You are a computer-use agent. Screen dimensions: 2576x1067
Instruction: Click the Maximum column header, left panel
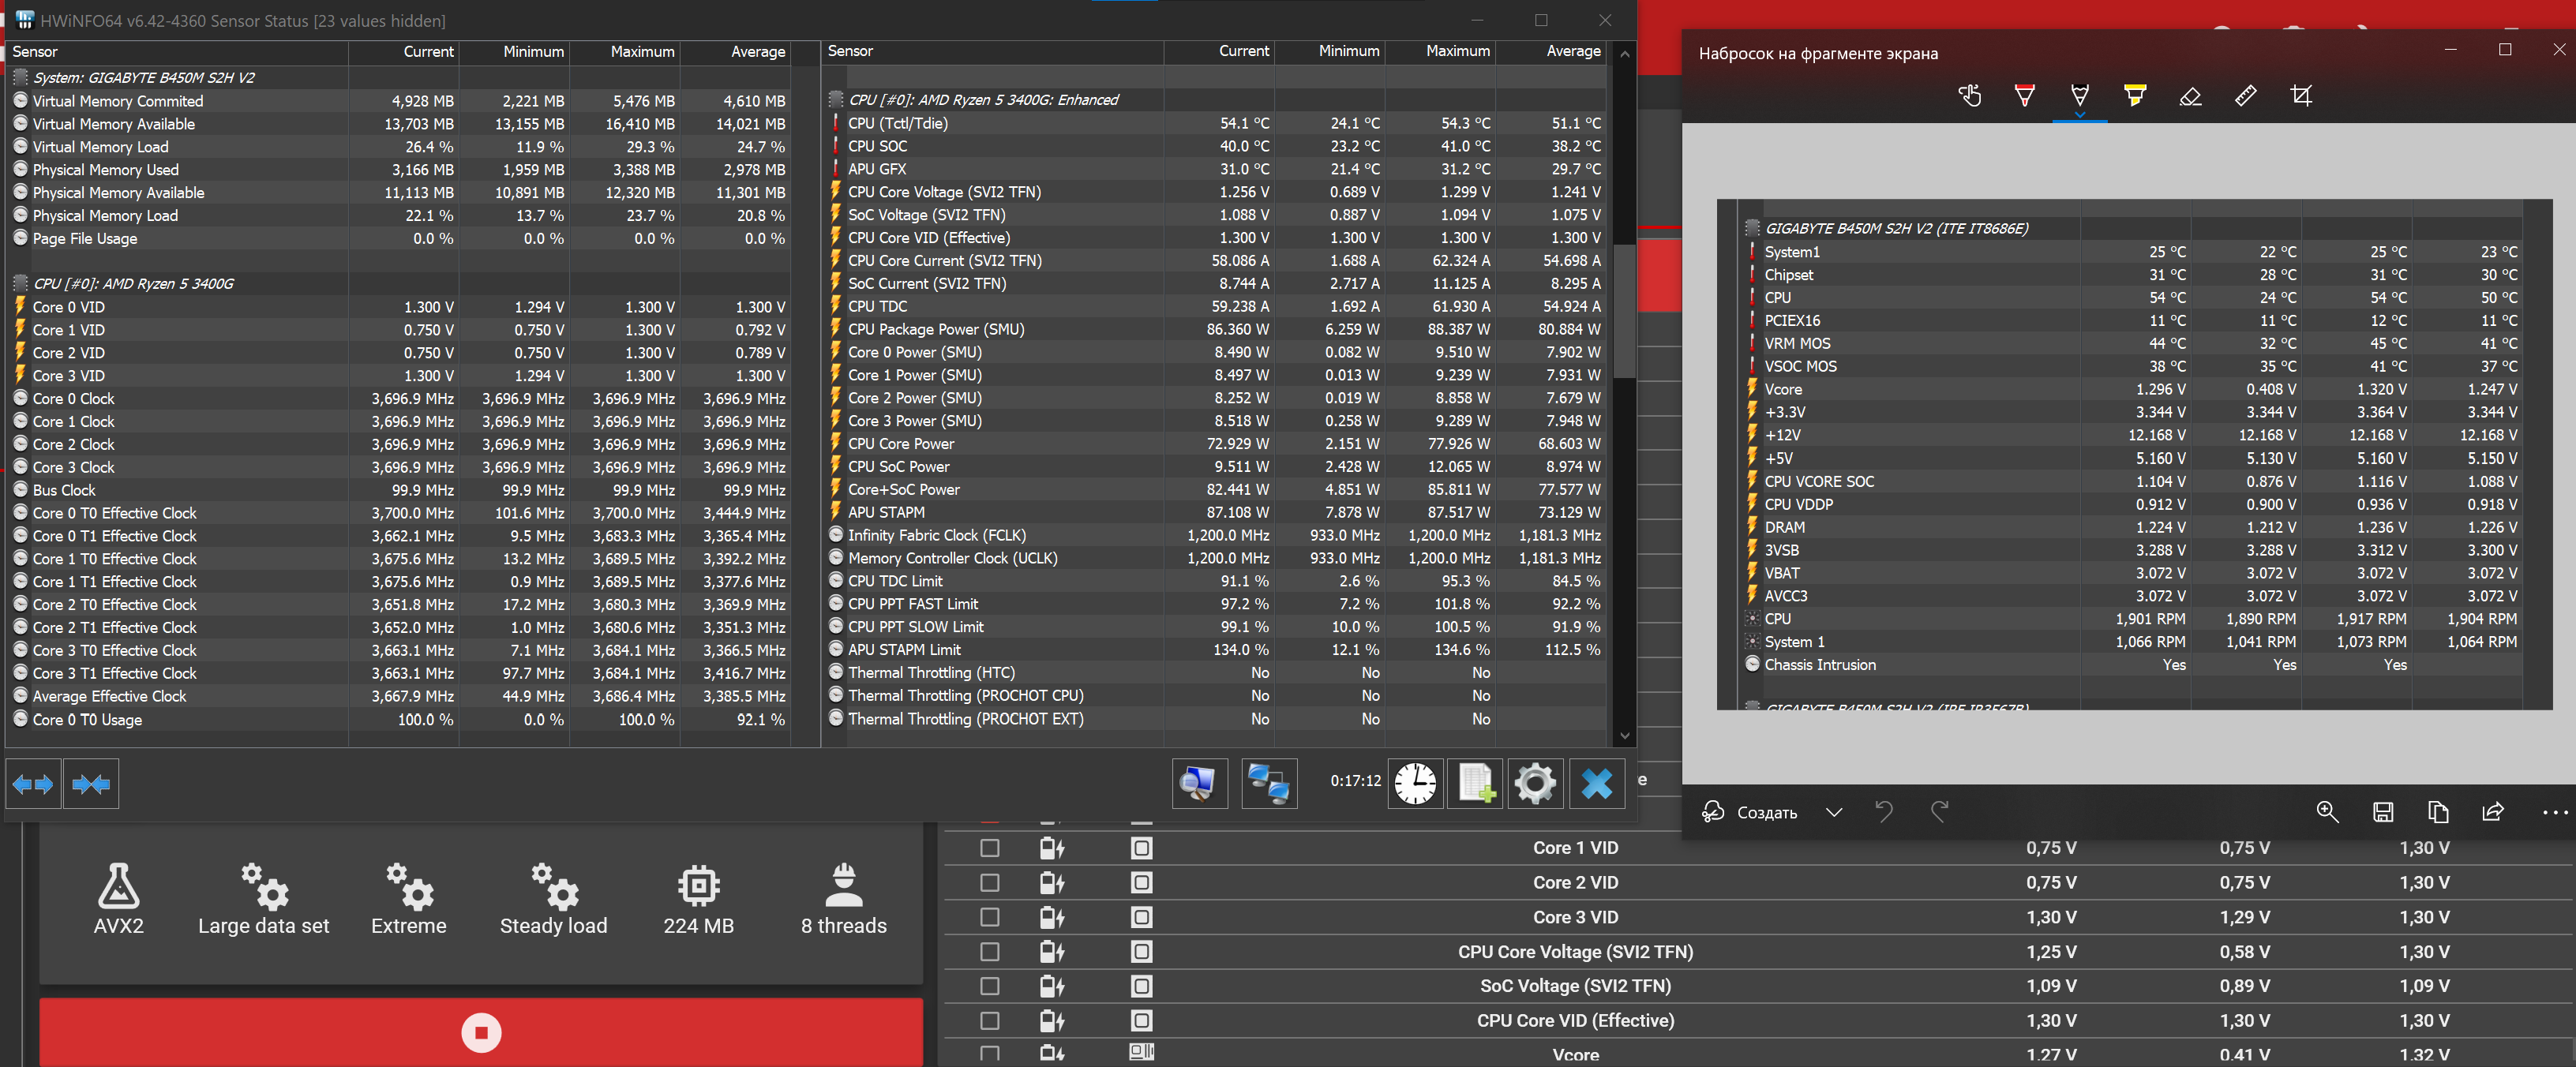pyautogui.click(x=642, y=52)
